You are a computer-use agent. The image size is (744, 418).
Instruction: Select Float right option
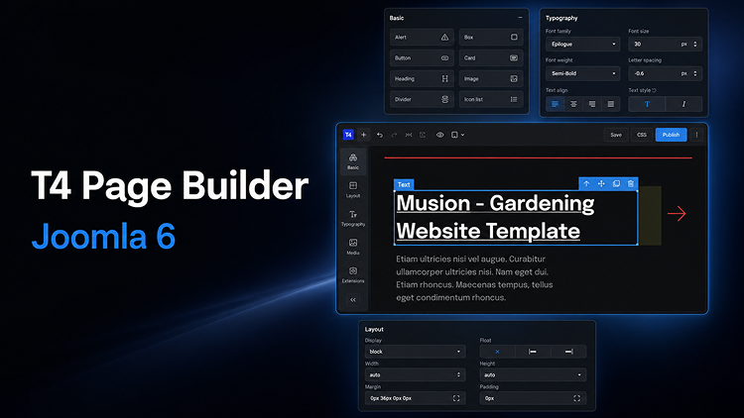[x=568, y=352]
